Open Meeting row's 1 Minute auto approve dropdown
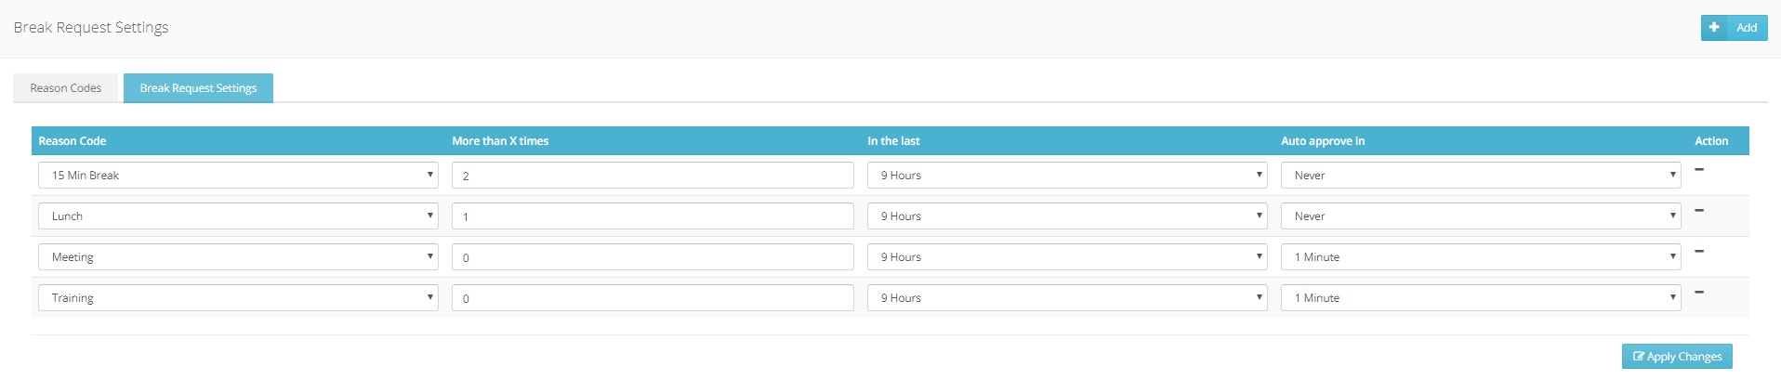The width and height of the screenshot is (1781, 379). coord(1480,257)
